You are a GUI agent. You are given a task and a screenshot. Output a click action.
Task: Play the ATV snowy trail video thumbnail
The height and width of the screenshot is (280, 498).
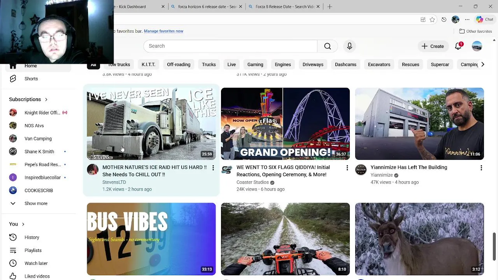(x=285, y=239)
